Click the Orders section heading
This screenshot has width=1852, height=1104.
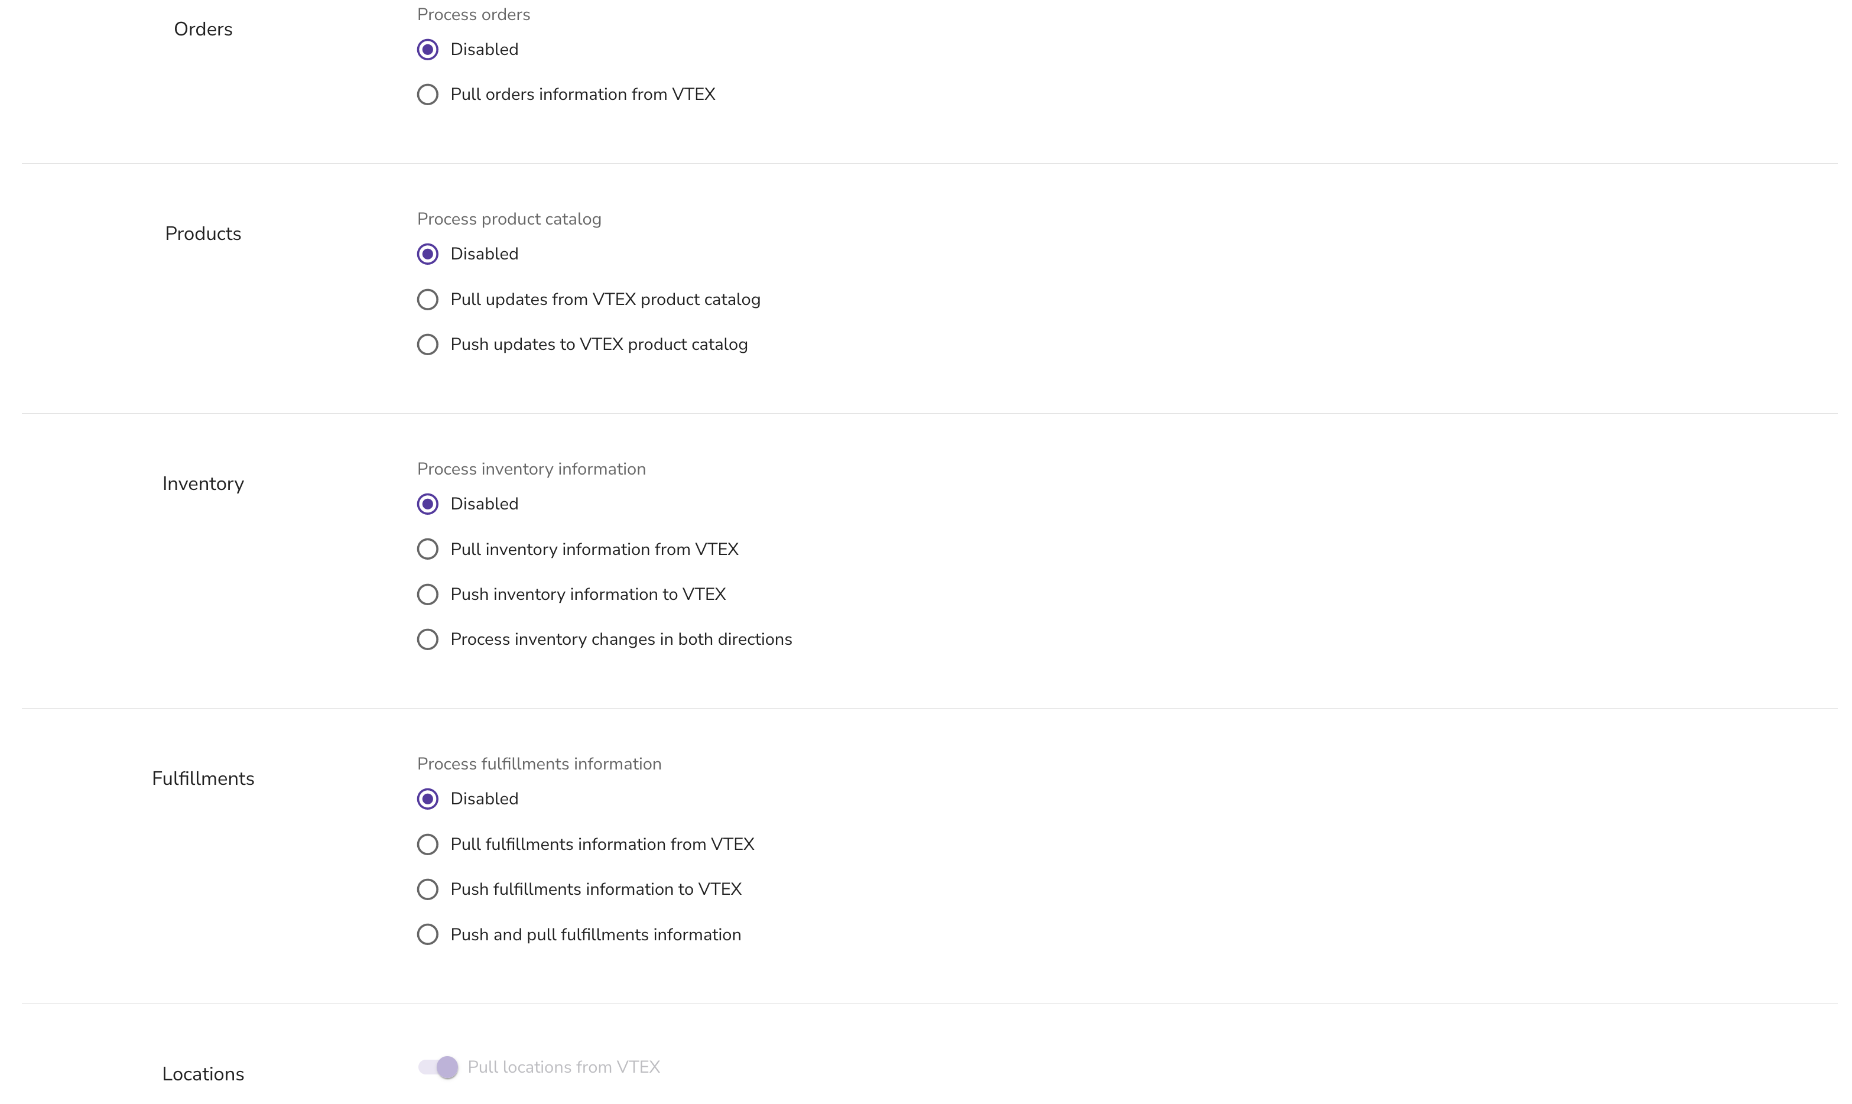pyautogui.click(x=203, y=29)
